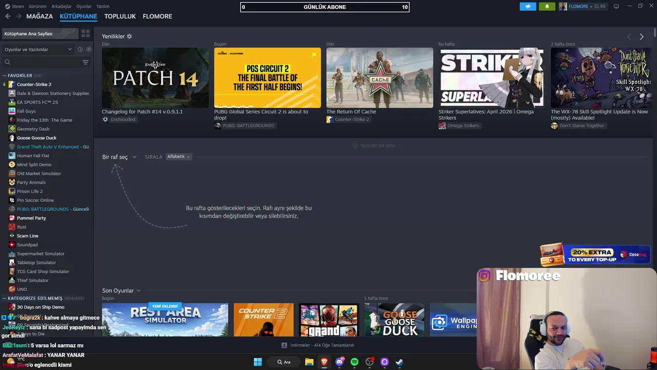Select 30 Days on Ship Demo in the list
Viewport: 657px width, 370px height.
click(x=41, y=307)
